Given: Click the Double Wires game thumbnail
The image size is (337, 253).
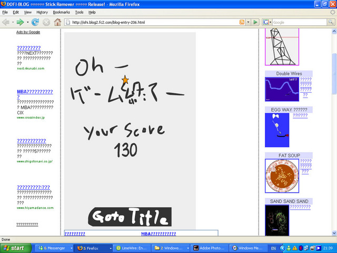Looking at the screenshot, I should pyautogui.click(x=282, y=89).
